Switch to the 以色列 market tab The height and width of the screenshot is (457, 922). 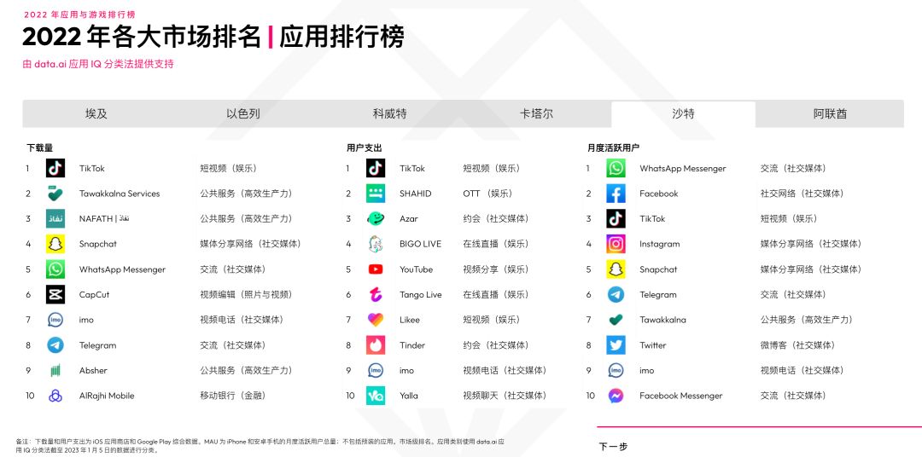[242, 114]
